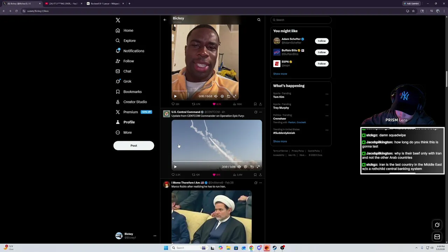Toggle fullscreen on the CENTCOM video
Image resolution: width=448 pixels, height=252 pixels.
tap(258, 167)
